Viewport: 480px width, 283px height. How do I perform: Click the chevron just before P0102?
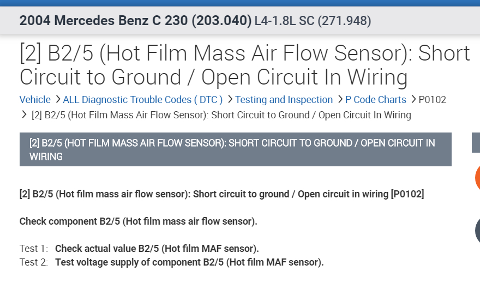click(x=412, y=100)
